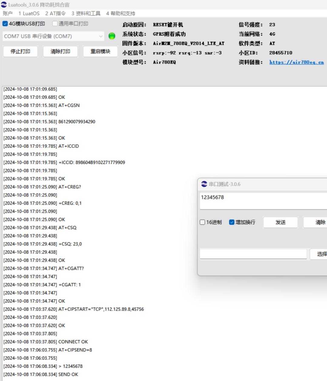The image size is (327, 381).
Task: Click the AT+CIPSEND=8 log line
Action: pos(48,350)
